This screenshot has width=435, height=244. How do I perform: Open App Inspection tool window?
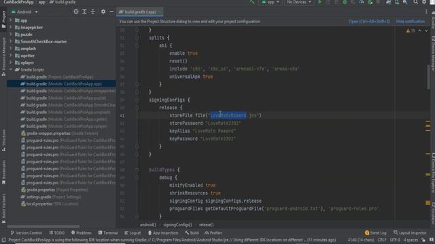pos(163,232)
